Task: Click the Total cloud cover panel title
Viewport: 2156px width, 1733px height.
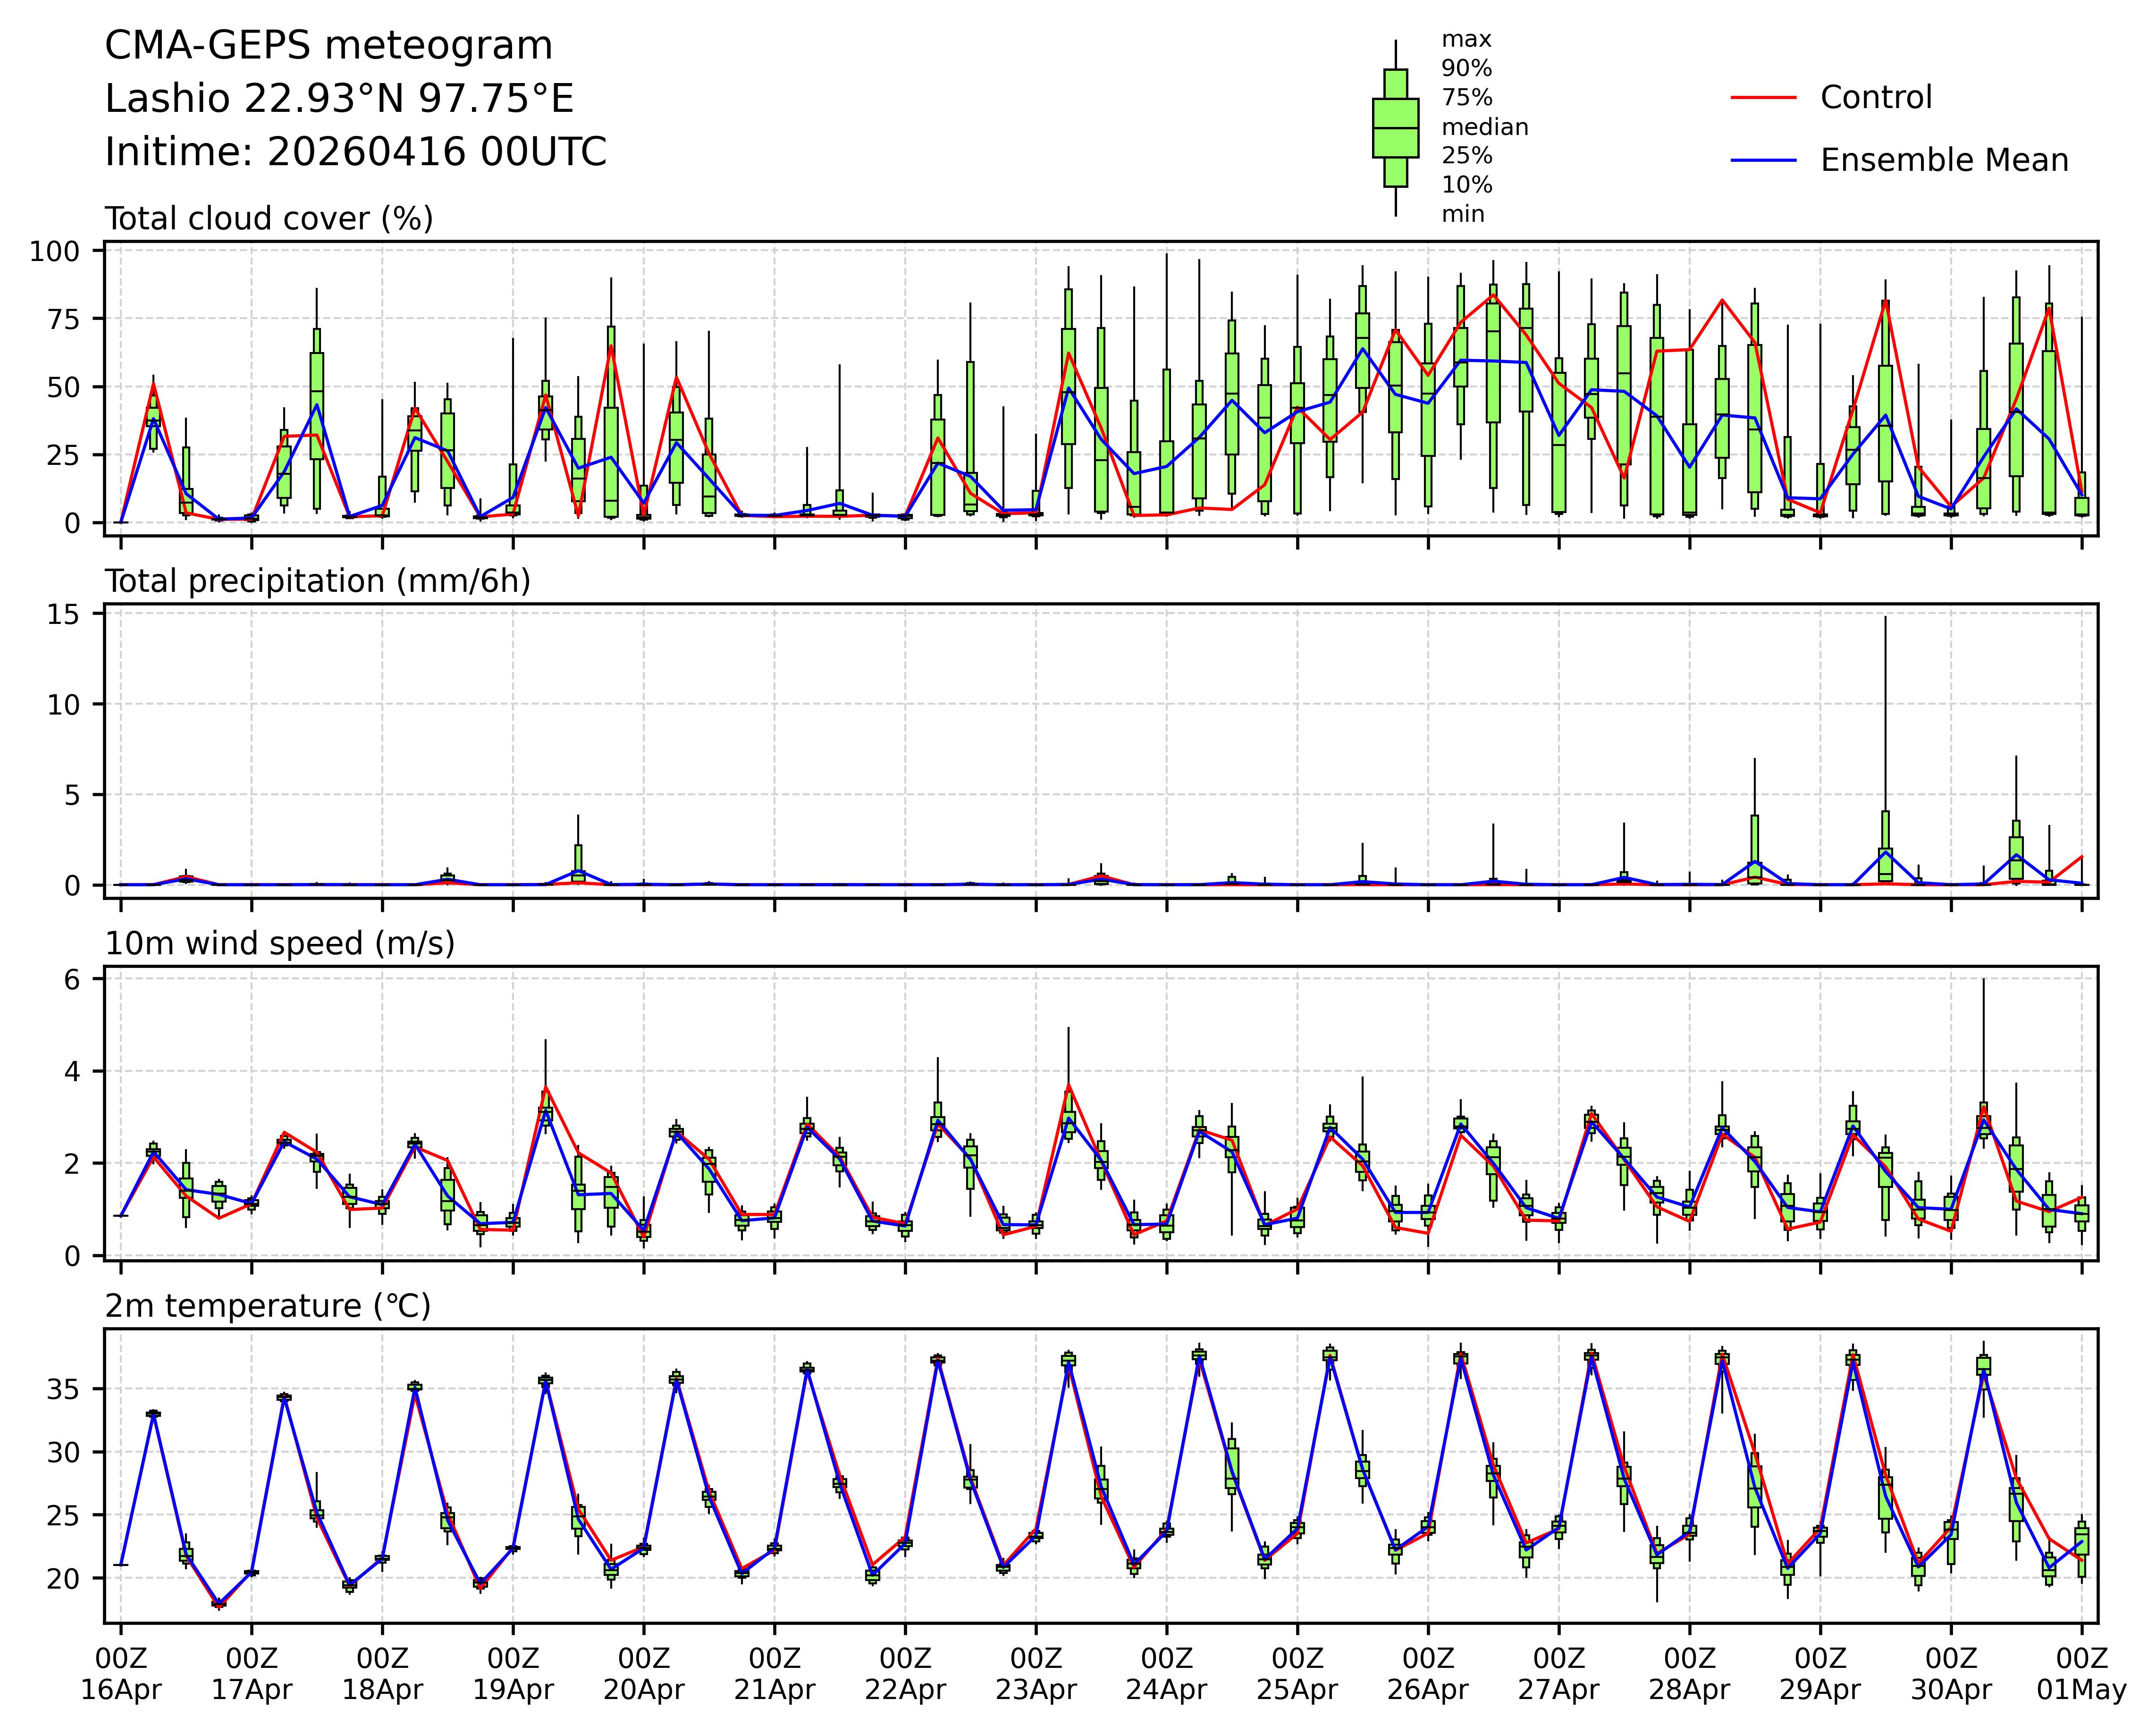Action: click(x=269, y=219)
